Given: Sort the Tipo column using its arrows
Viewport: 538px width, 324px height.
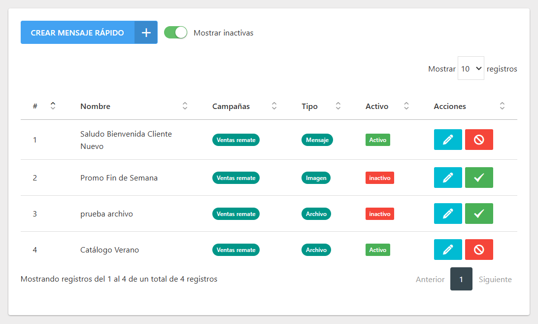Looking at the screenshot, I should (338, 106).
